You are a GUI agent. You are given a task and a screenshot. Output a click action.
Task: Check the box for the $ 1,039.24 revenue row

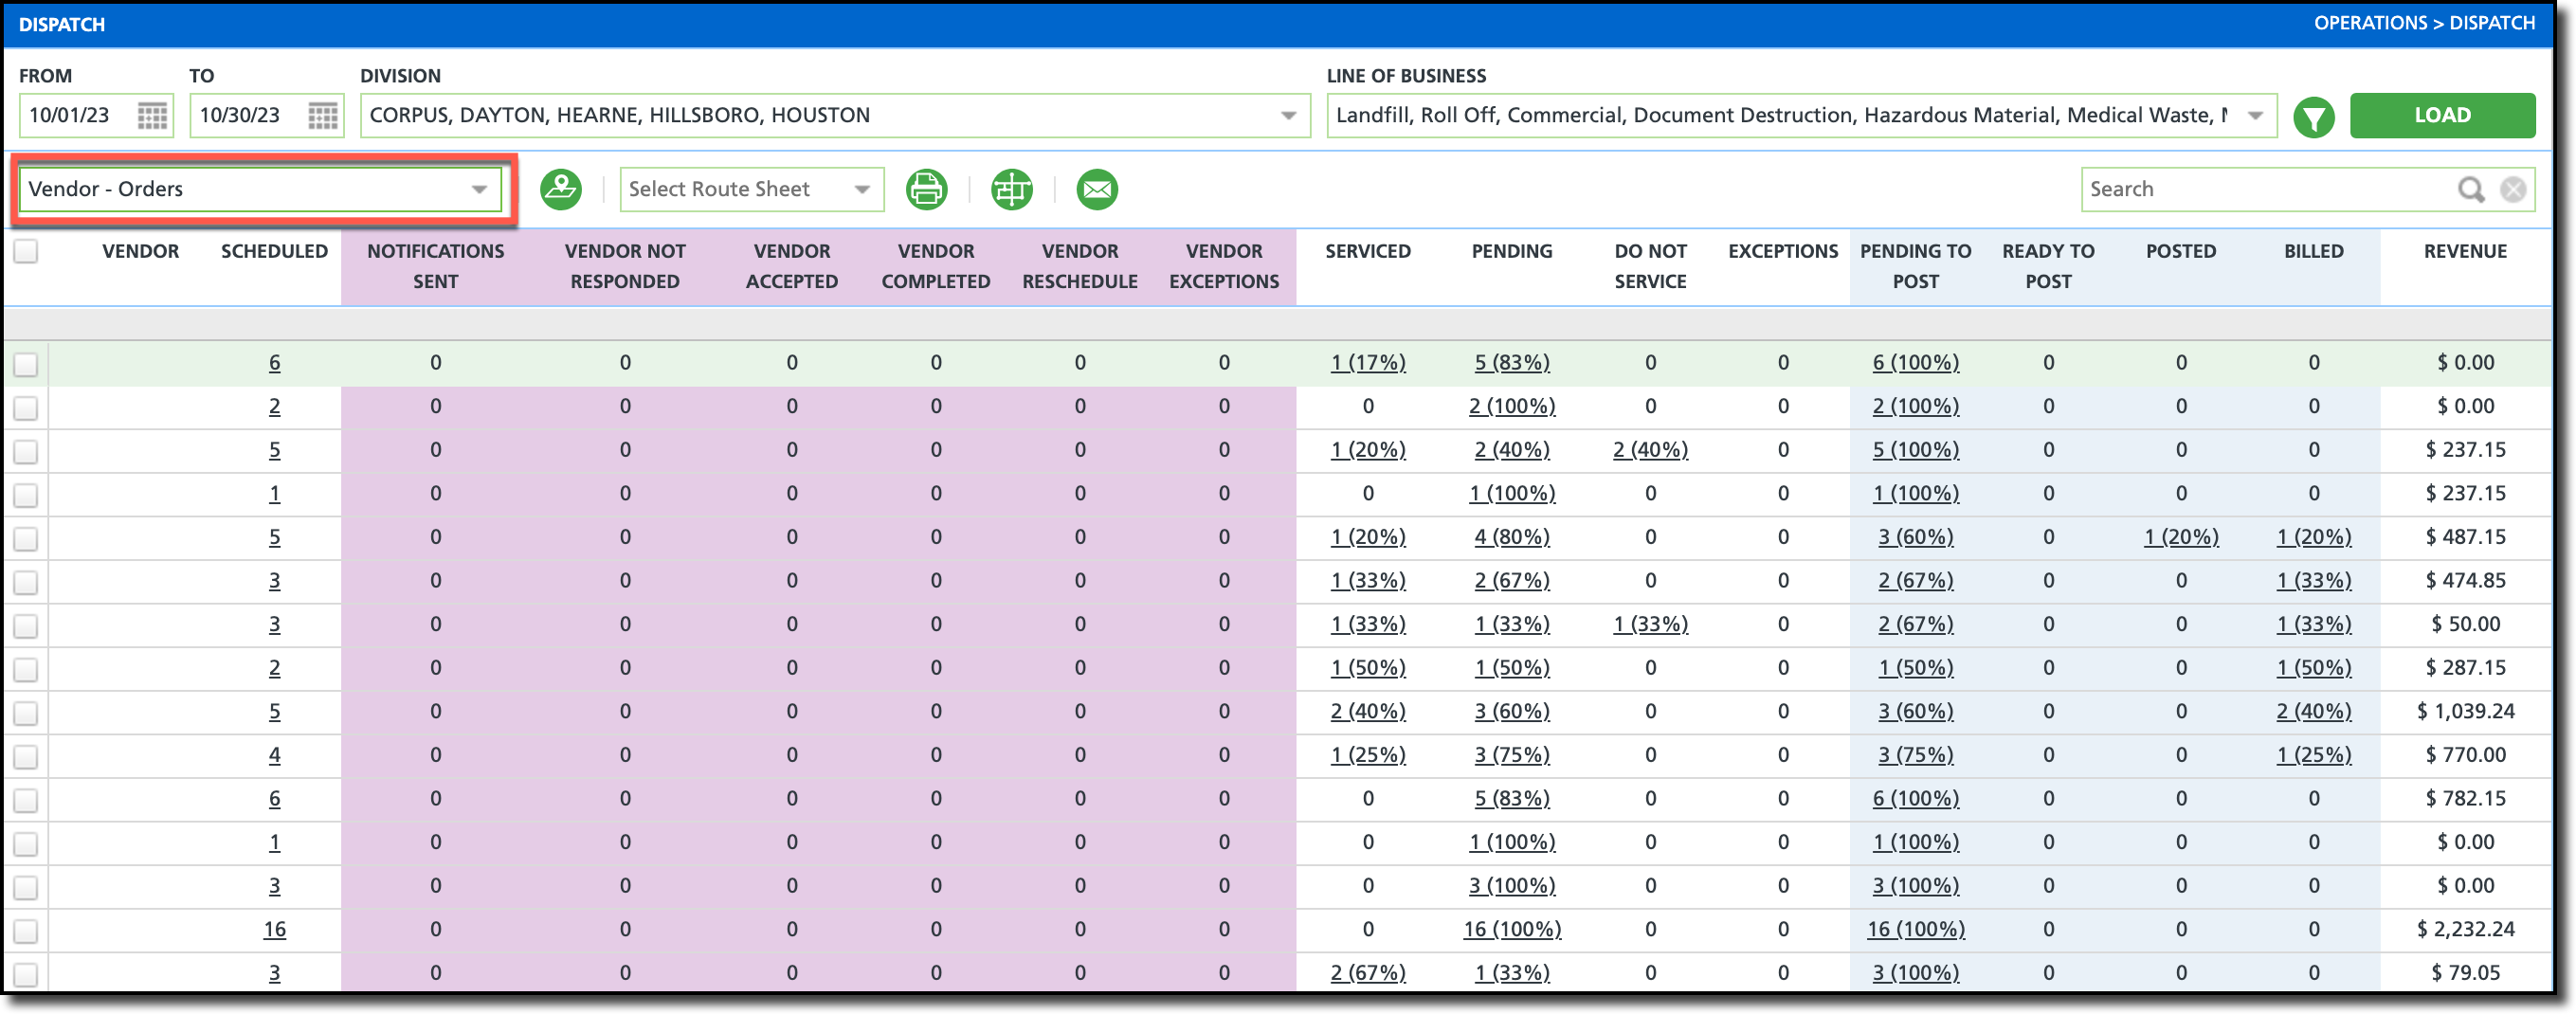26,713
